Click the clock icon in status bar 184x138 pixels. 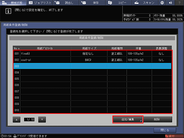[2, 136]
